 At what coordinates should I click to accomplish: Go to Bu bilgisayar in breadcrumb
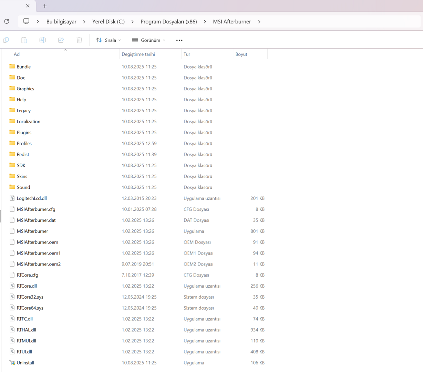coord(61,21)
